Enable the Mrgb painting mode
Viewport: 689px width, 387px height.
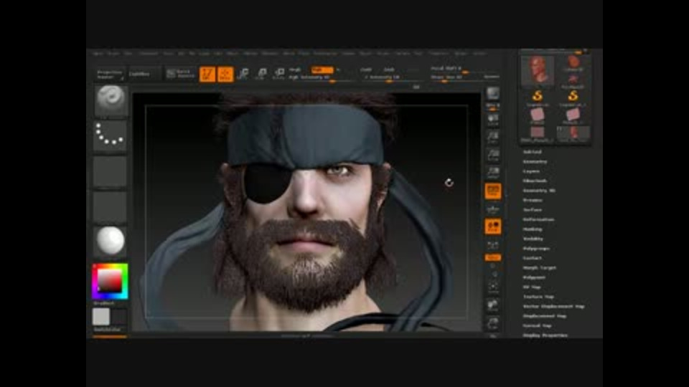pyautogui.click(x=295, y=70)
